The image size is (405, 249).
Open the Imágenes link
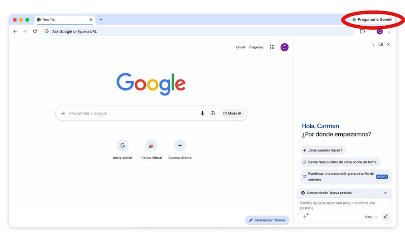pos(256,47)
